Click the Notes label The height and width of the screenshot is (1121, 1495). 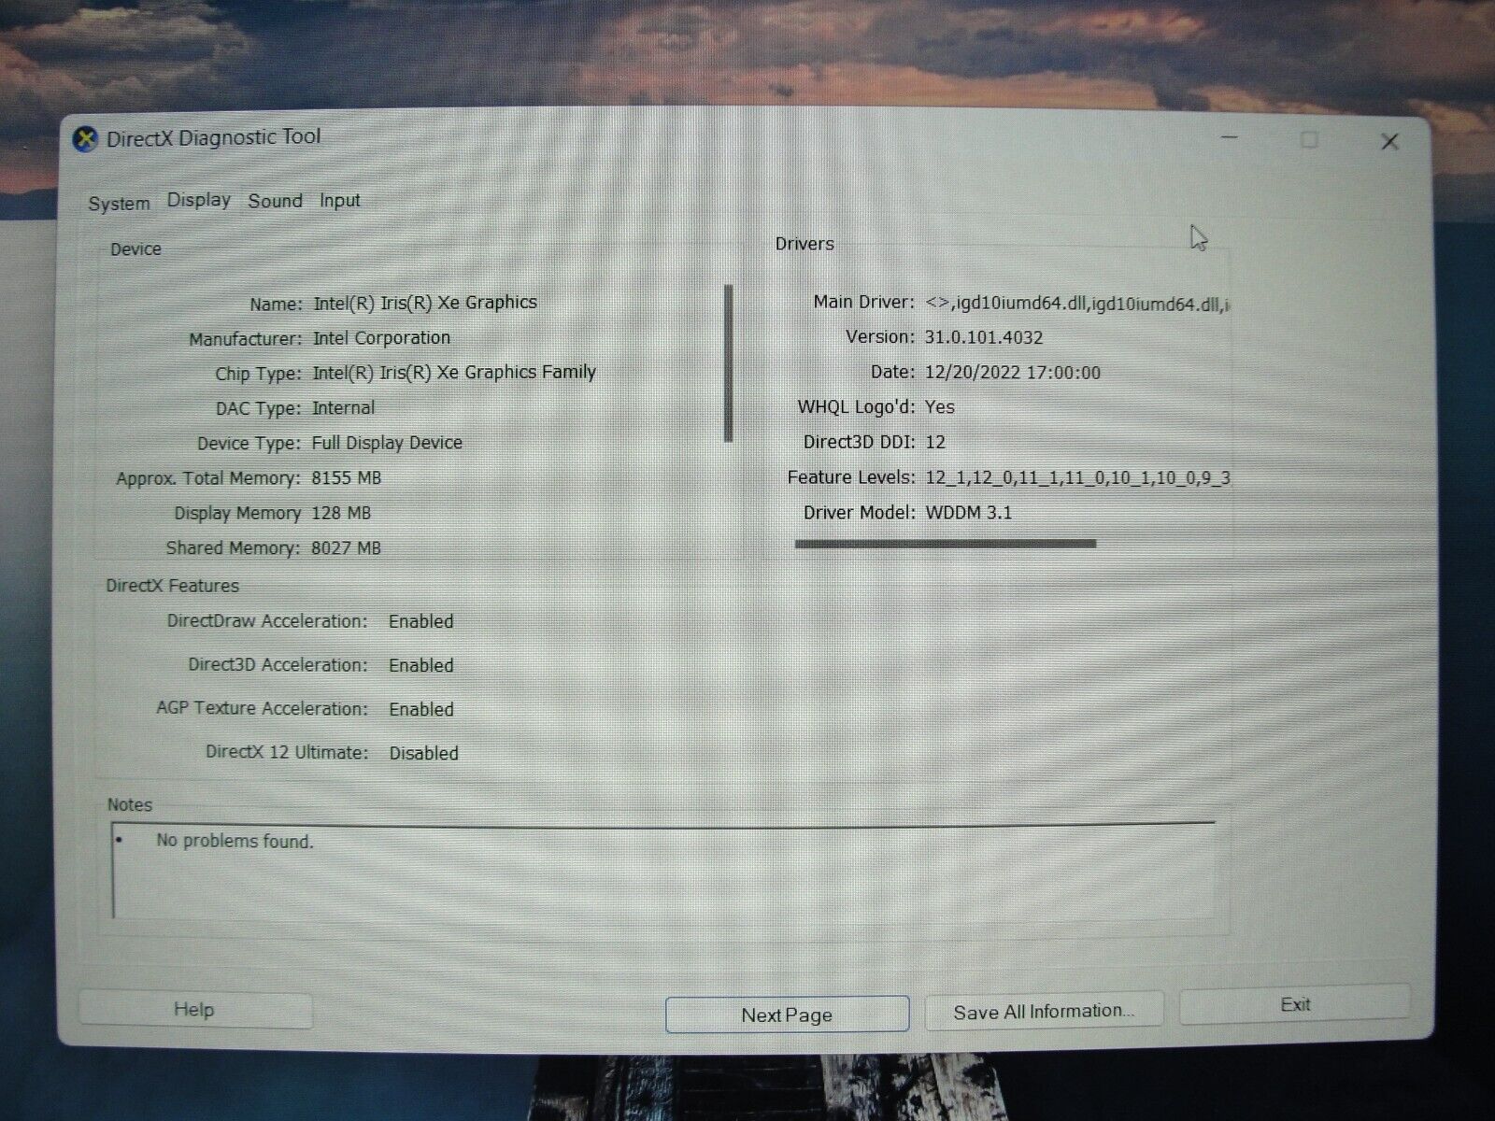coord(130,805)
